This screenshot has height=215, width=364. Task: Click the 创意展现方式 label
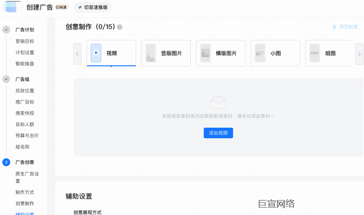pyautogui.click(x=87, y=212)
